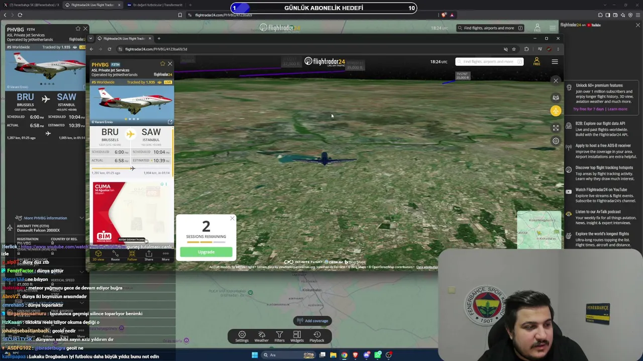Close the front PHVBG flight panel
Image resolution: width=643 pixels, height=361 pixels.
tap(170, 64)
